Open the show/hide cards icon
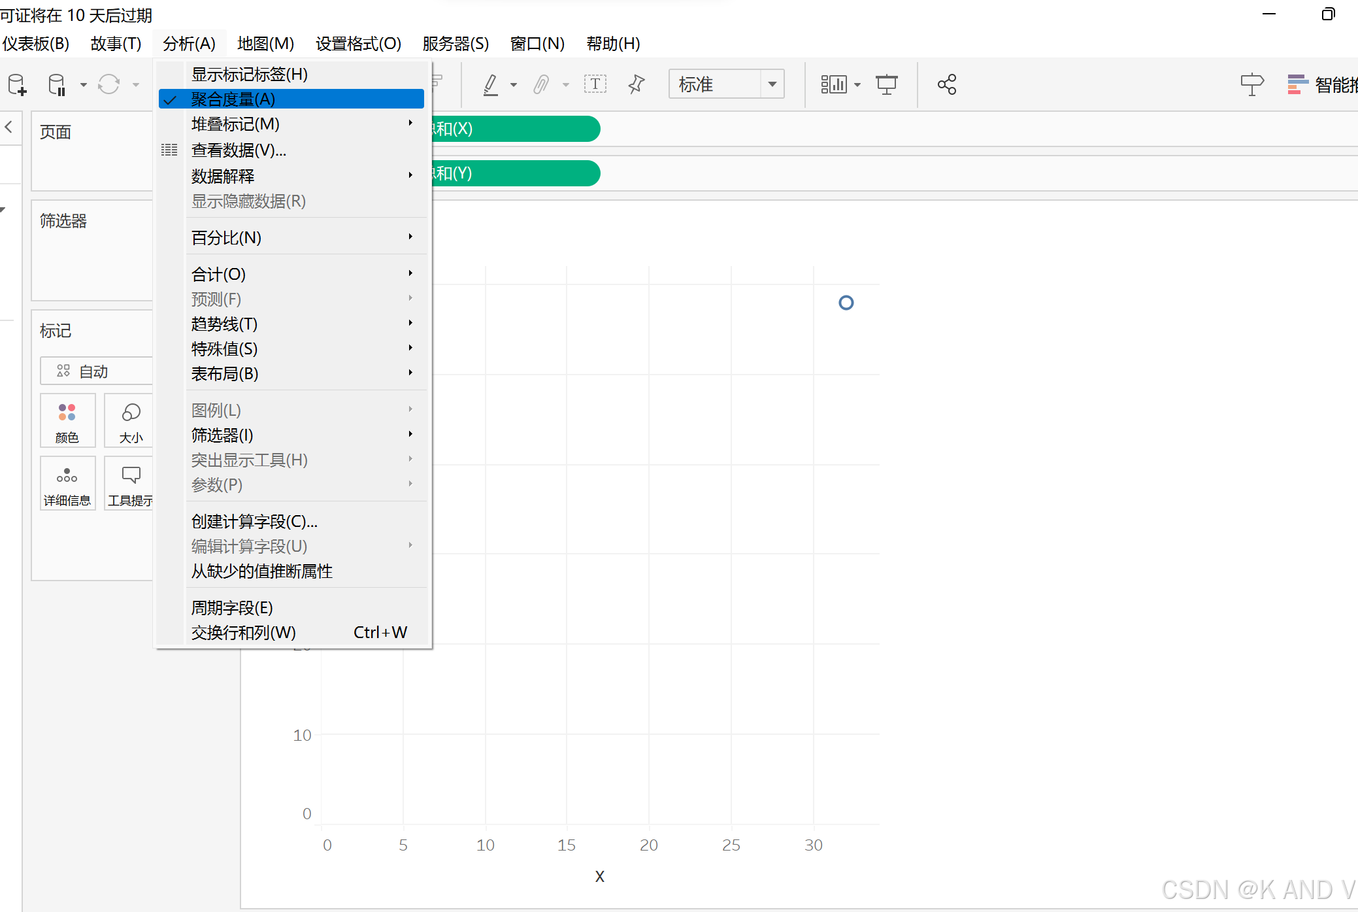The height and width of the screenshot is (912, 1358). coord(834,84)
